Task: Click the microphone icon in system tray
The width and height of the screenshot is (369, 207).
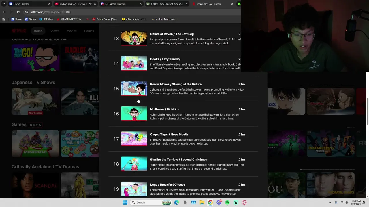Action: pyautogui.click(x=336, y=202)
